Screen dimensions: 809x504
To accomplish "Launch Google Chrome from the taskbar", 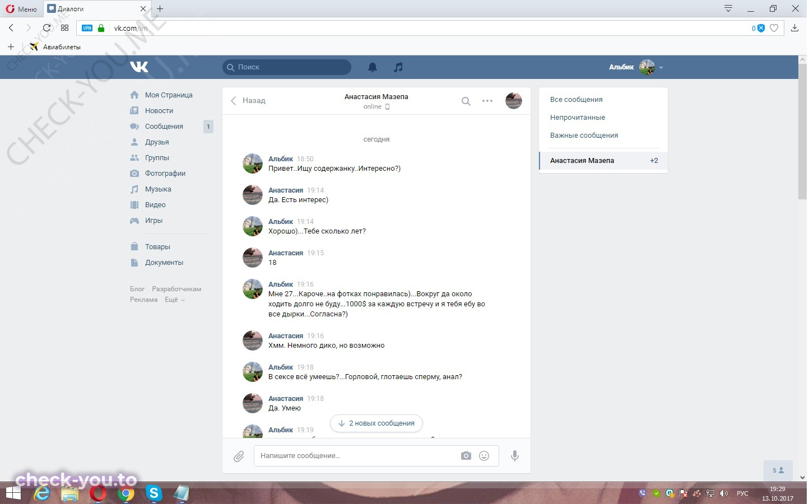I will [x=126, y=493].
